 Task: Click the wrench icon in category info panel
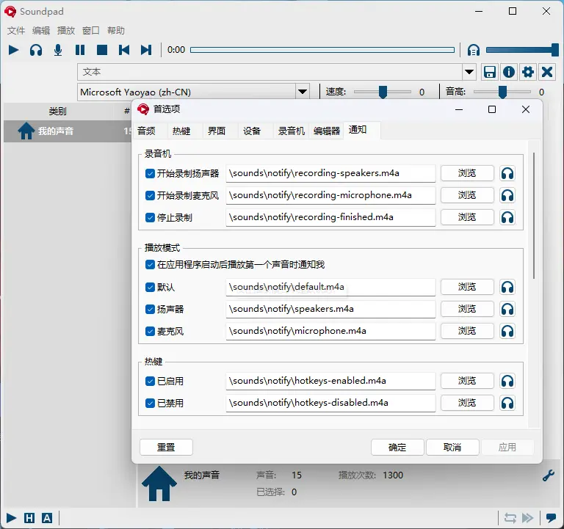point(548,476)
